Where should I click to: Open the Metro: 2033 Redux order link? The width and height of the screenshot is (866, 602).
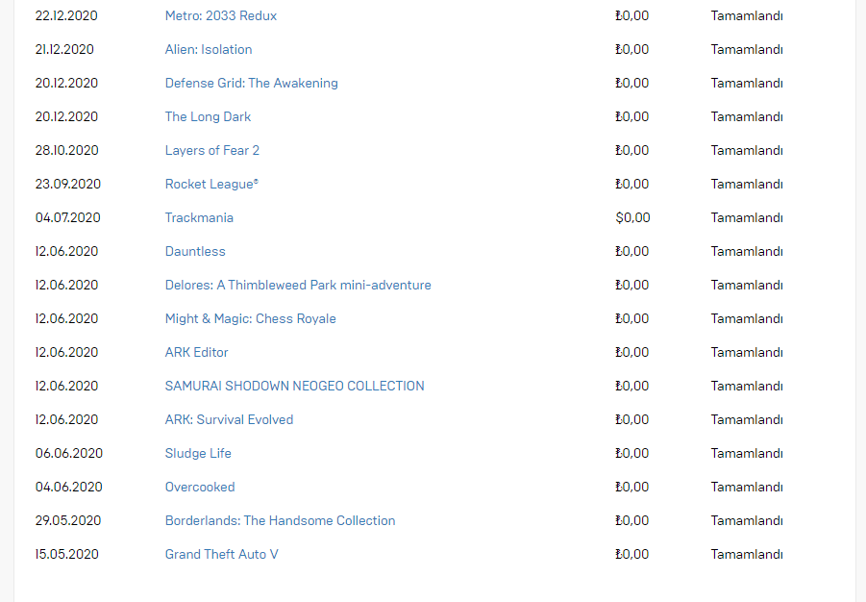tap(221, 16)
